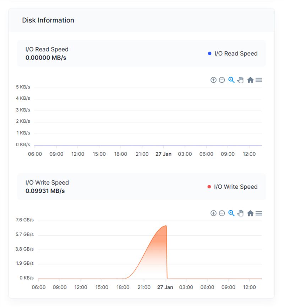This screenshot has height=307, width=284.
Task: Zoom in on the I/O Write Speed chart
Action: 213,213
